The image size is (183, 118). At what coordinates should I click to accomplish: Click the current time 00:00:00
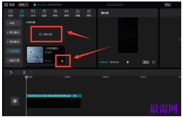104,62
